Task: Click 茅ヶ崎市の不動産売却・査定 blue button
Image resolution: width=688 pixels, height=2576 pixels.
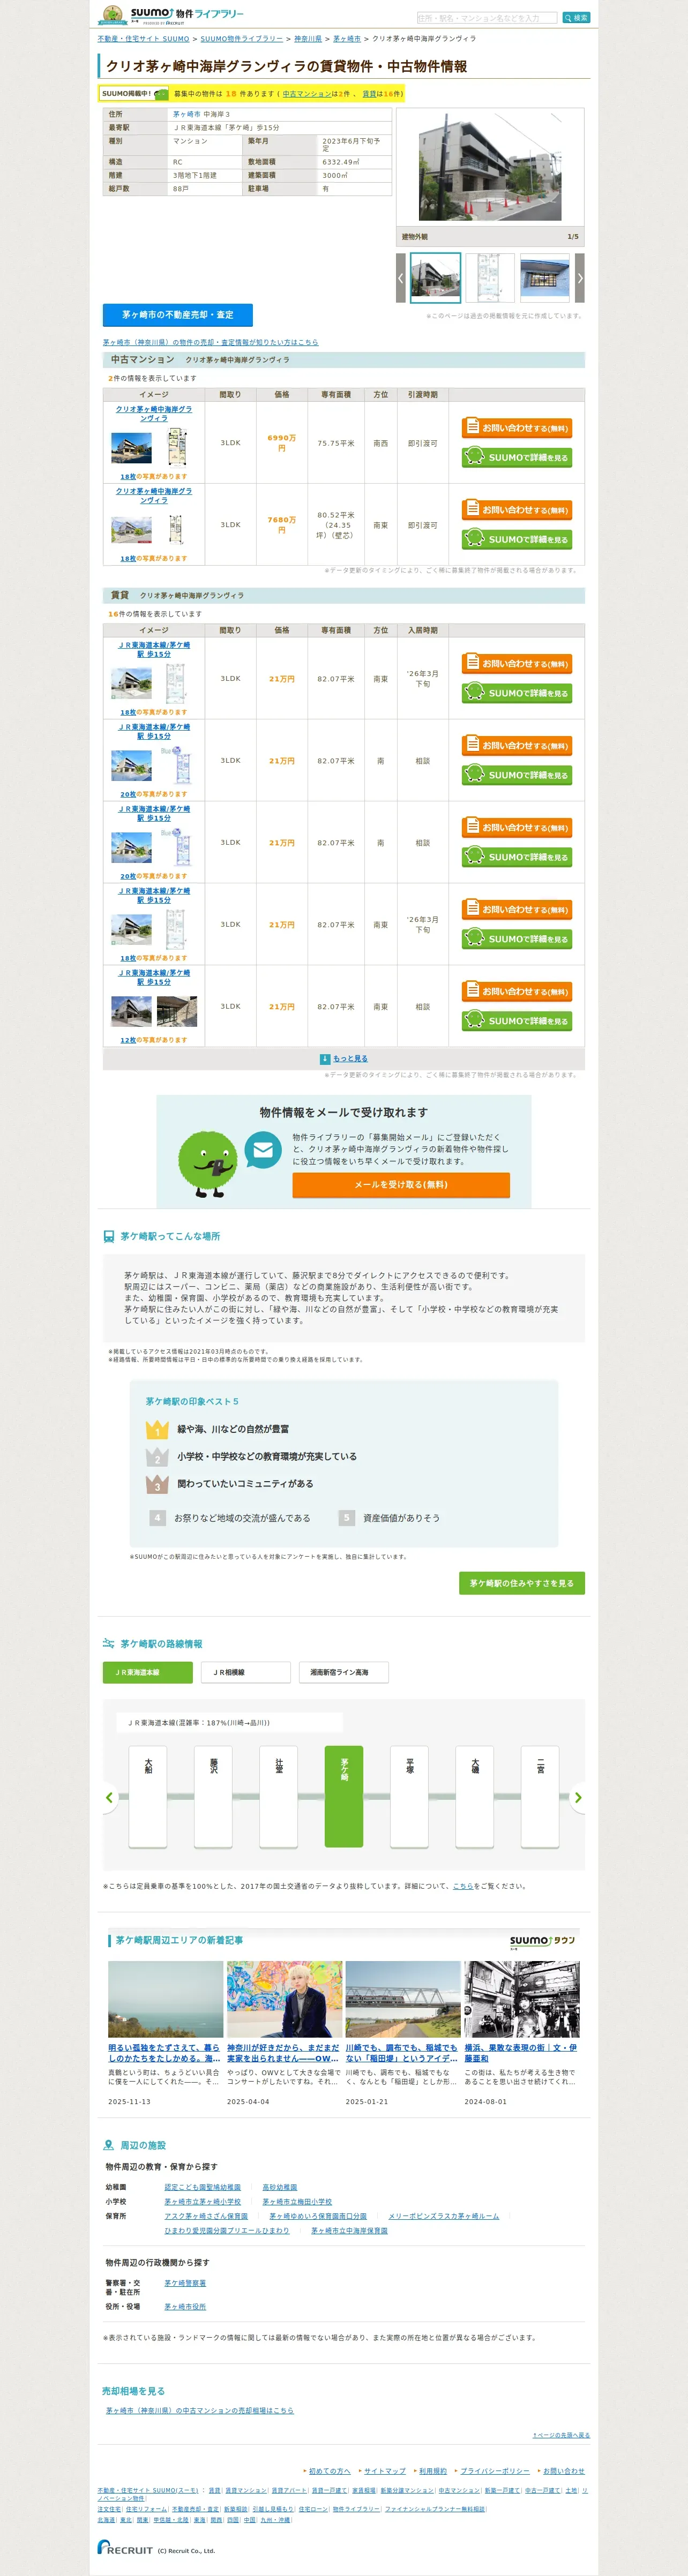Action: pyautogui.click(x=178, y=315)
